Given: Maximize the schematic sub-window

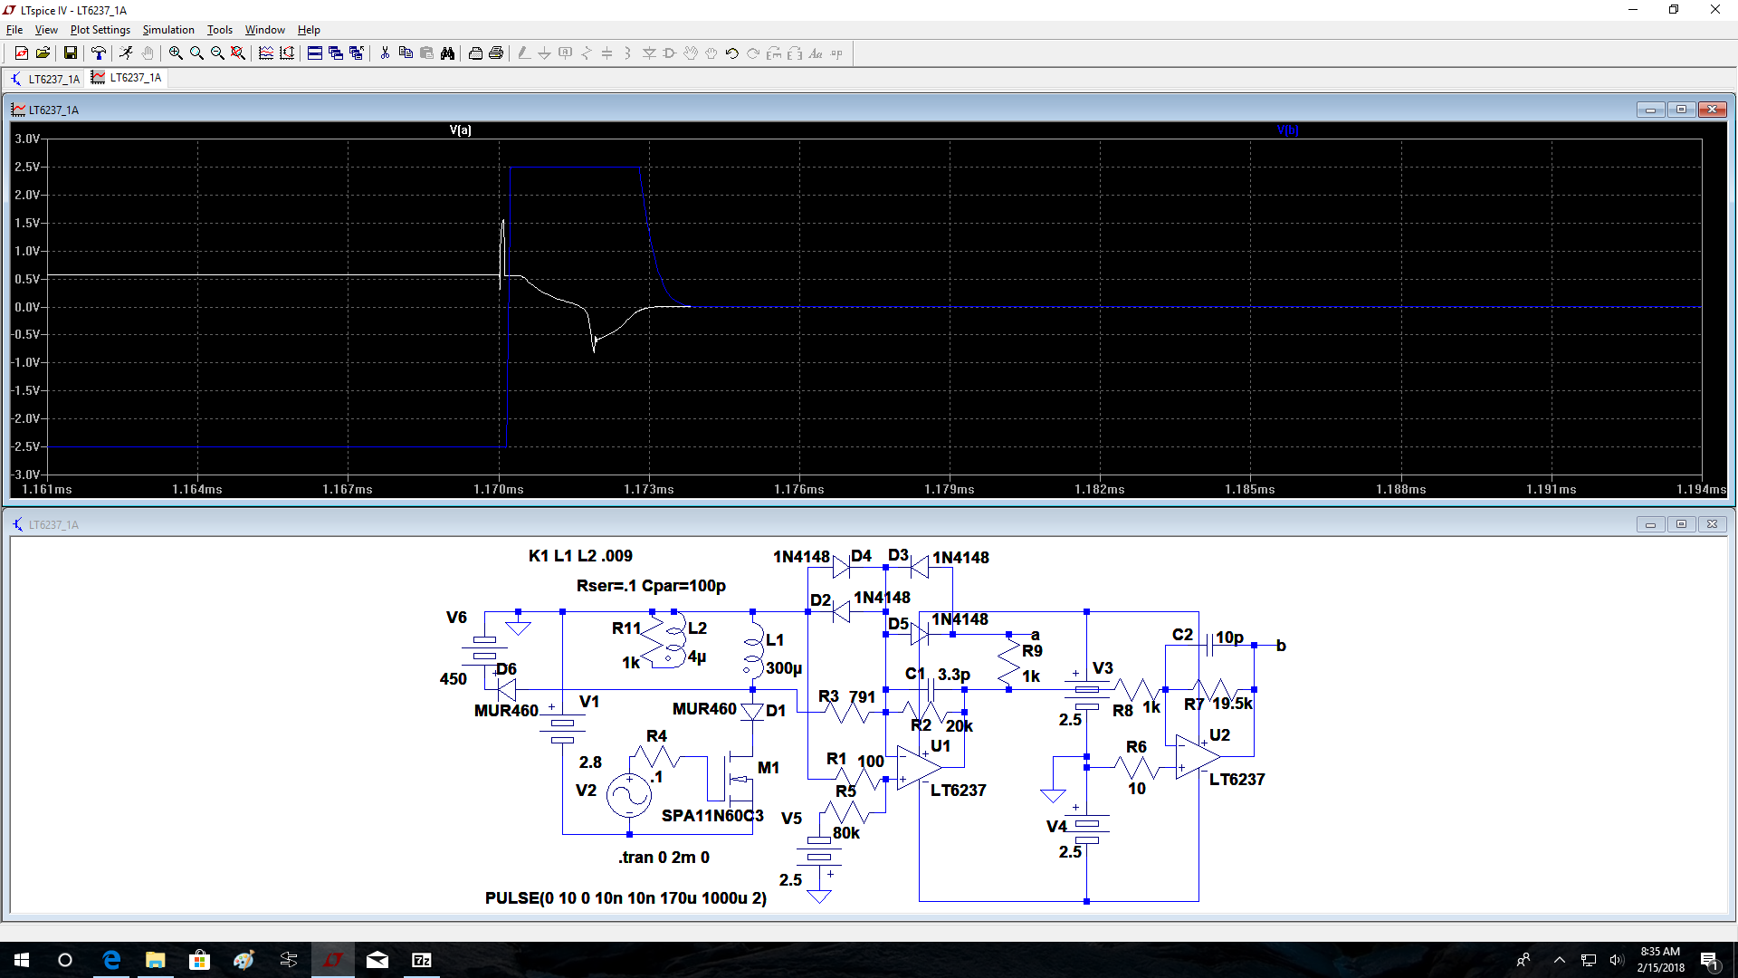Looking at the screenshot, I should (1681, 524).
